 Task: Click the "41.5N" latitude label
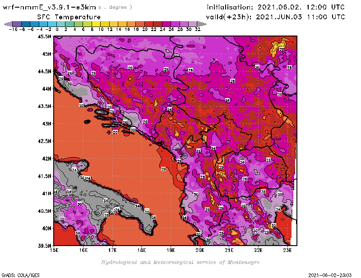point(44,176)
